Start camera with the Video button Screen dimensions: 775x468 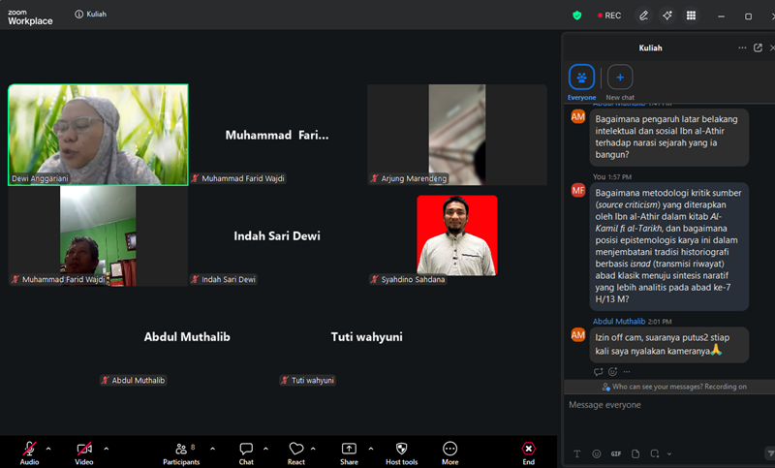[x=84, y=452]
